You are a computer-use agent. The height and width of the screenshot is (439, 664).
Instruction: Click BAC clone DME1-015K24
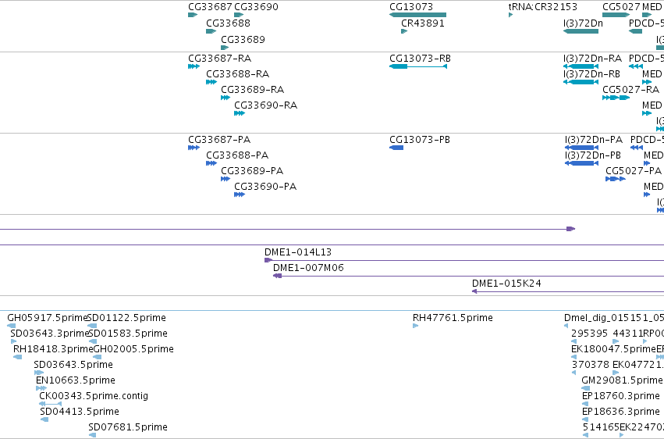pos(568,291)
